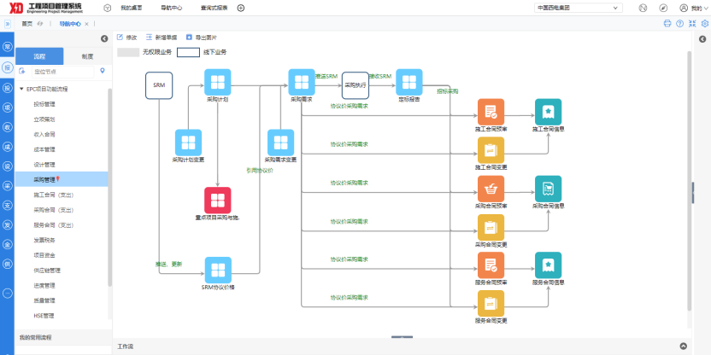Open the help question mark icon
This screenshot has width=711, height=355.
click(x=679, y=23)
